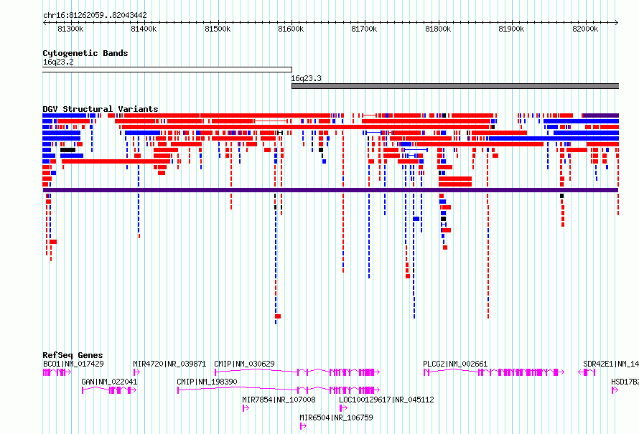Click the 82000k ruler tick label

pyautogui.click(x=585, y=29)
